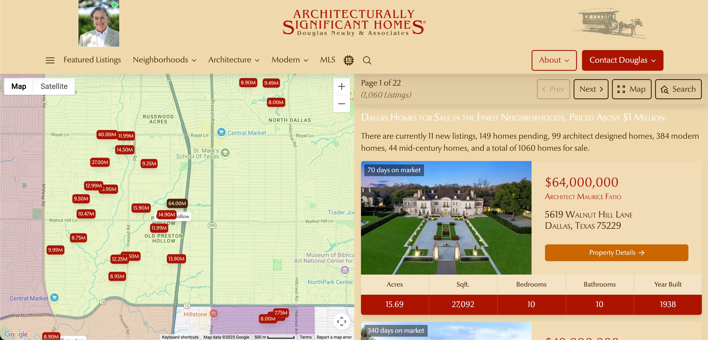The width and height of the screenshot is (708, 340).
Task: Zoom in on the map
Action: click(341, 87)
